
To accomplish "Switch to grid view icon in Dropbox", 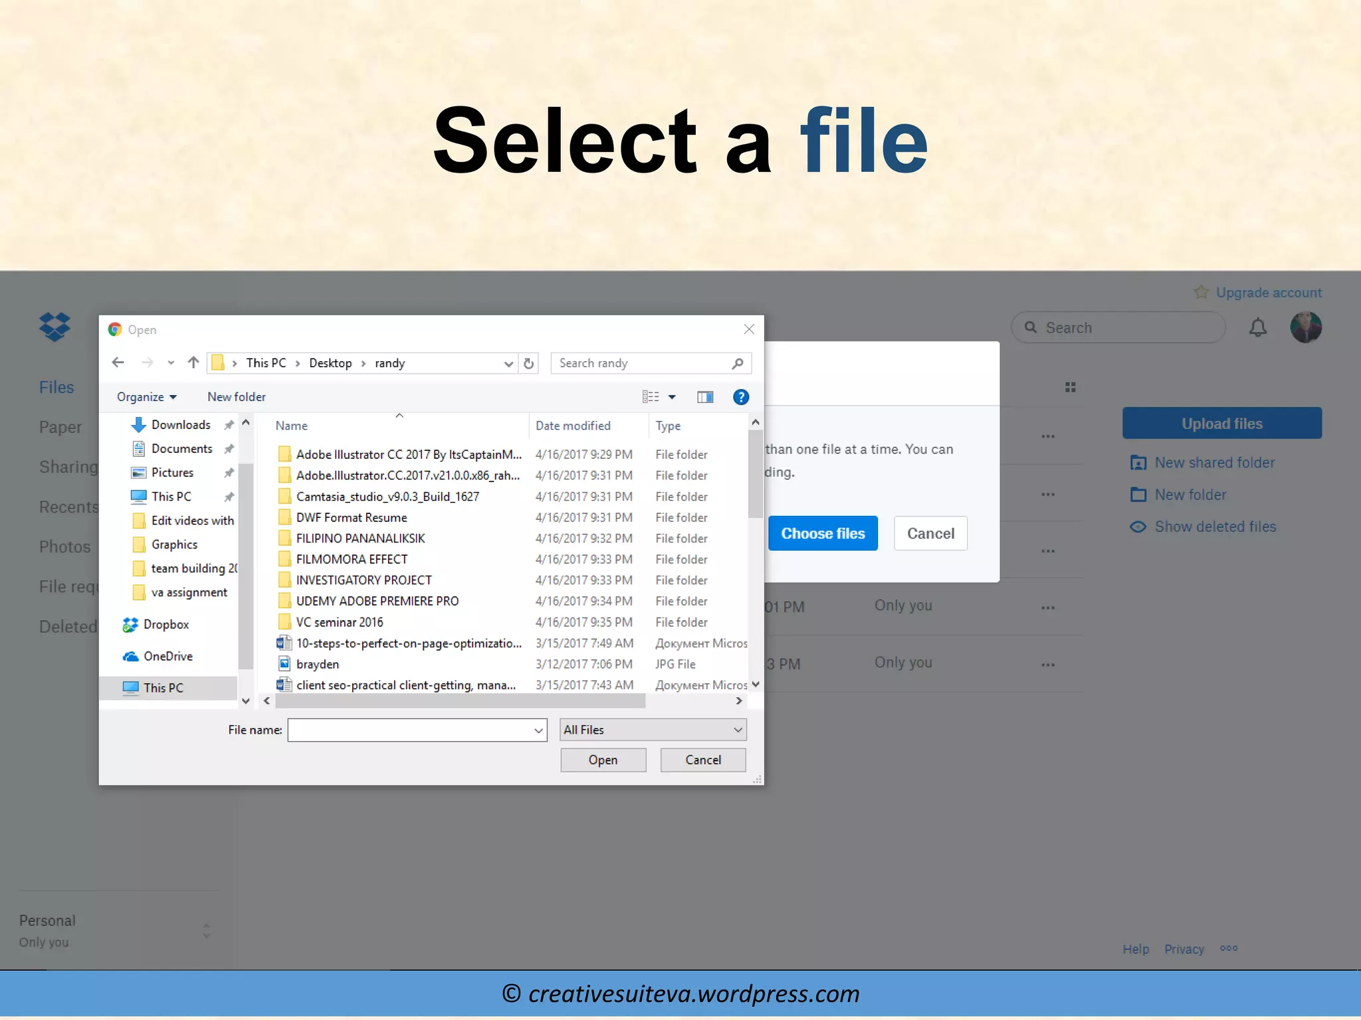I will pos(1070,387).
